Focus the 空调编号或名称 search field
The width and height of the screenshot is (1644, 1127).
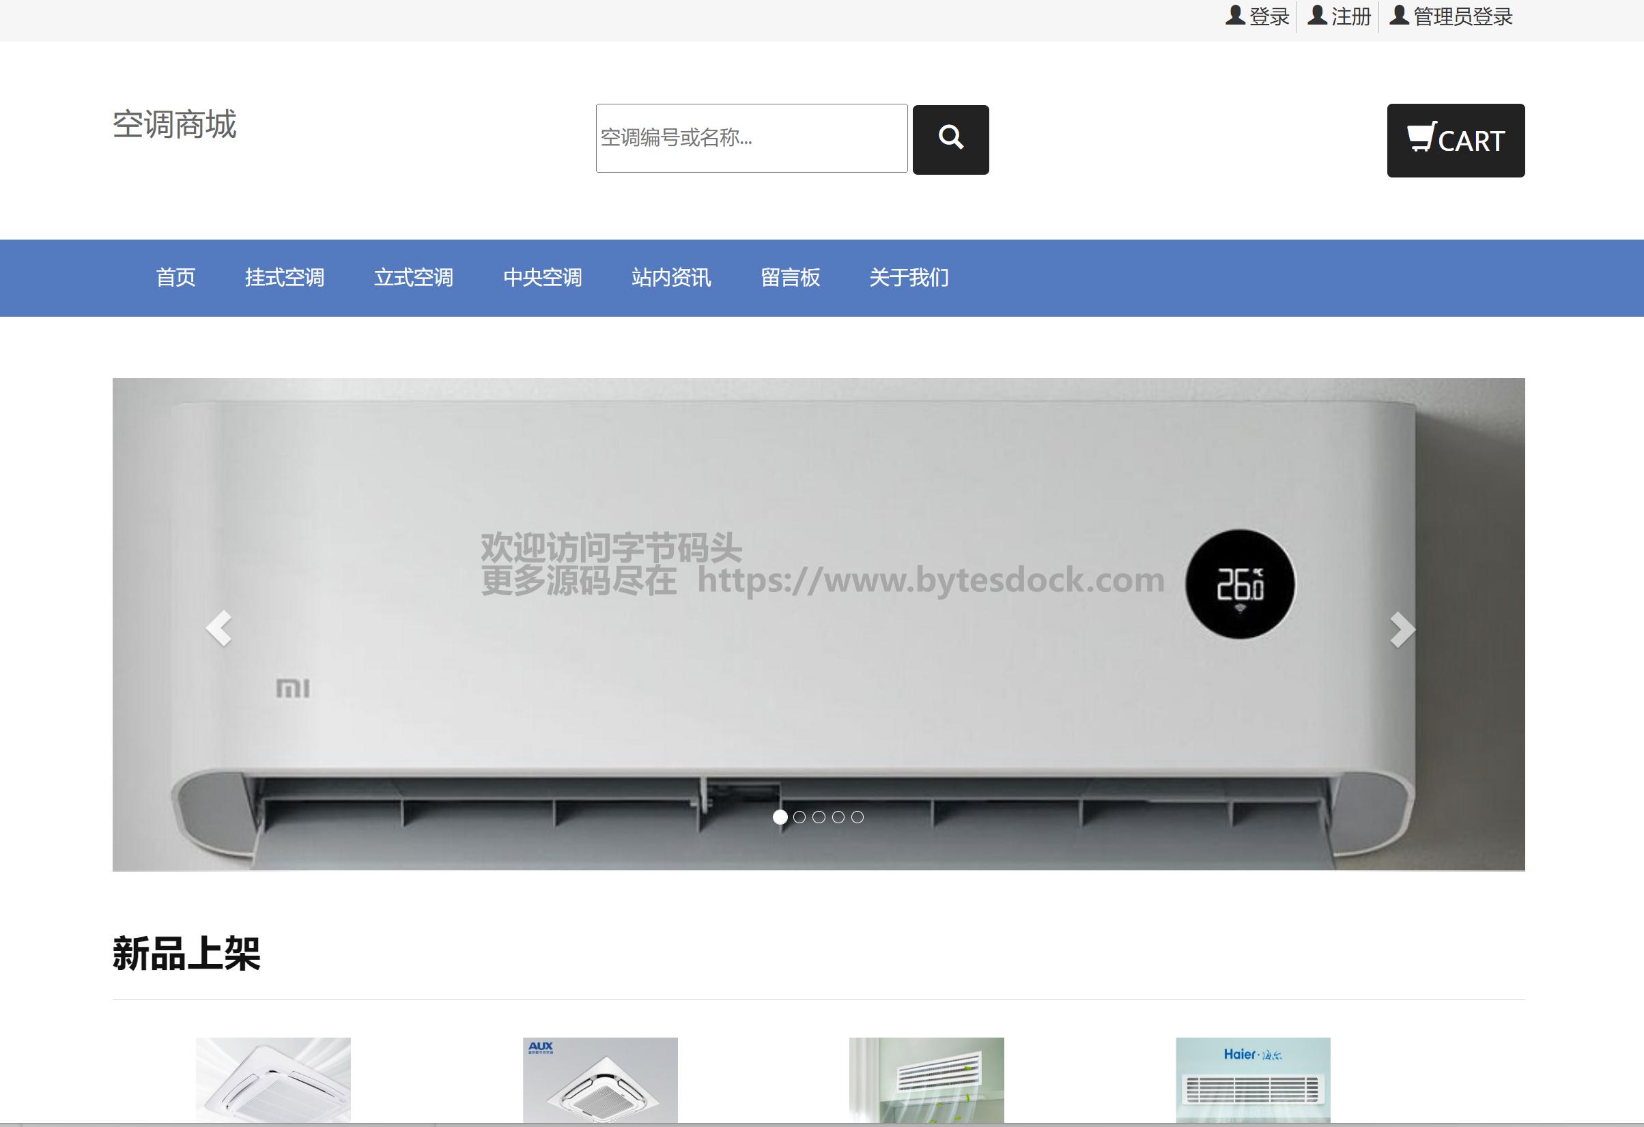(x=750, y=138)
